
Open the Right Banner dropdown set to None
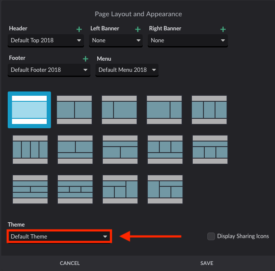click(x=188, y=41)
